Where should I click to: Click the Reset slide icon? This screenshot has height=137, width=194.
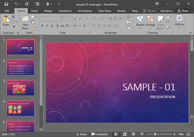coord(33,22)
